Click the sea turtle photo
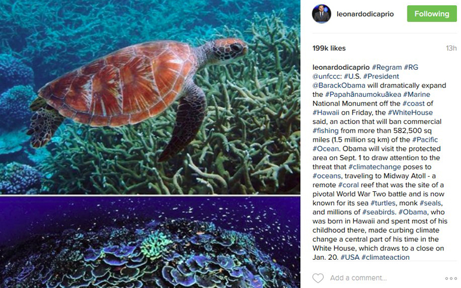 tap(150, 97)
